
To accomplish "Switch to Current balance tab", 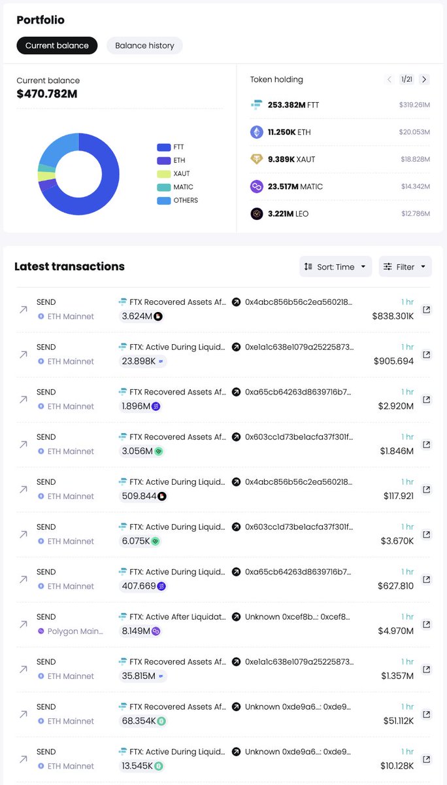I will pos(57,45).
